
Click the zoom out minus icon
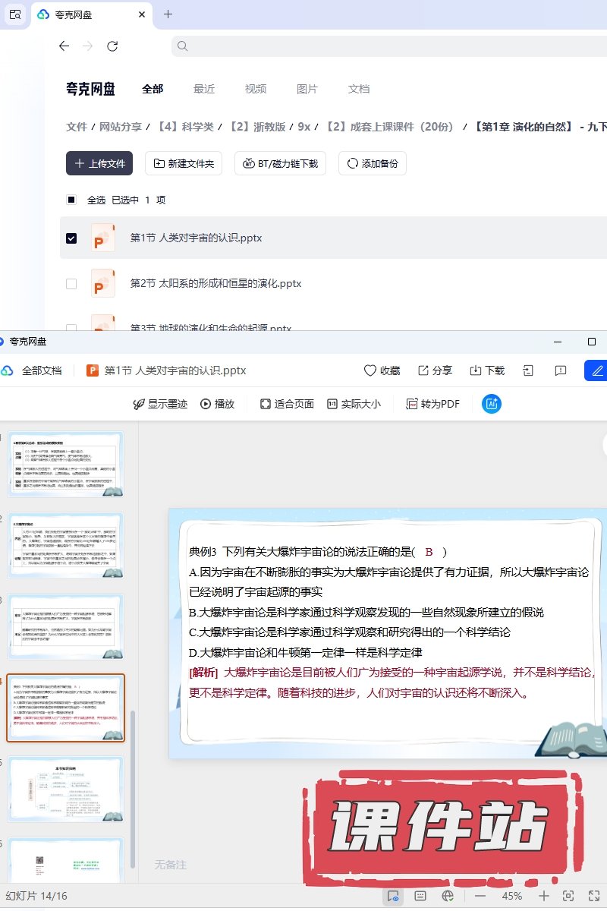[480, 896]
